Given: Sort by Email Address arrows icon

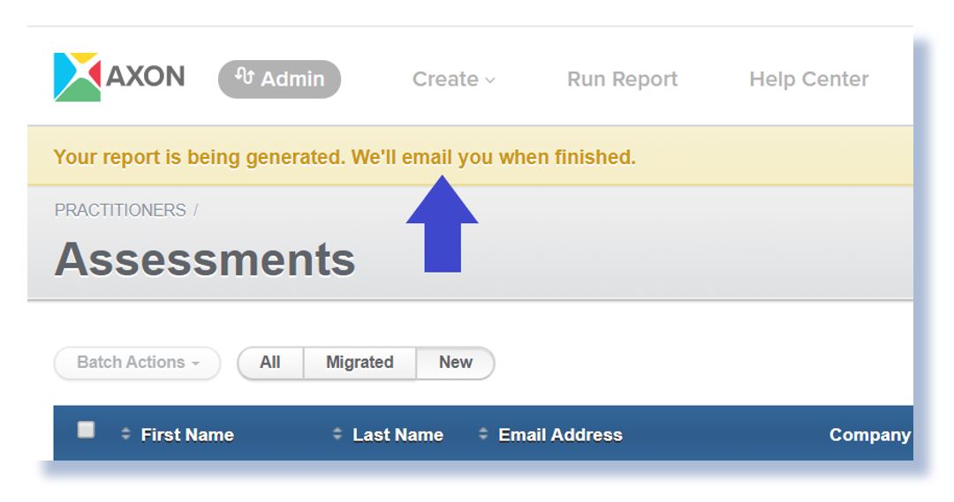Looking at the screenshot, I should tap(483, 435).
